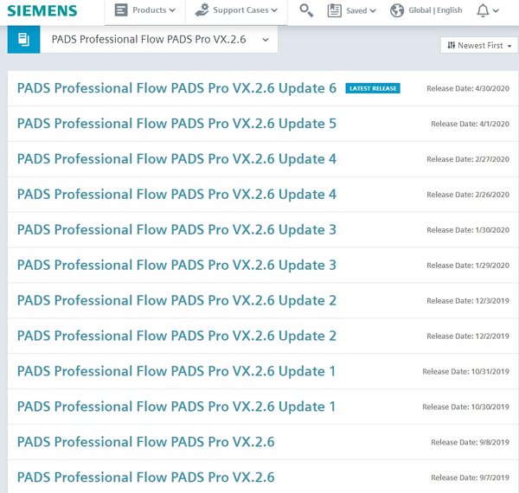Click Release Date: 10/30/2019 text
The width and height of the screenshot is (519, 493).
(465, 407)
